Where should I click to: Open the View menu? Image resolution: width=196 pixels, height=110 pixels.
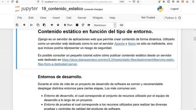[x=43, y=18]
